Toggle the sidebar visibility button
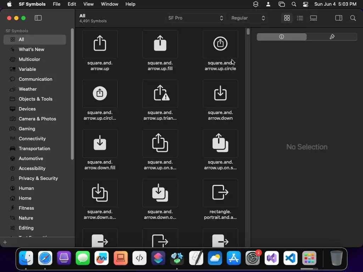Viewport: 363px width, 272px height. click(x=38, y=18)
